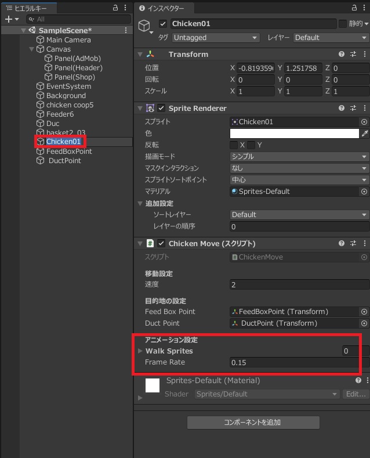This screenshot has height=458, width=370.
Task: Disable the Chicken01 active checkbox
Action: pyautogui.click(x=163, y=24)
